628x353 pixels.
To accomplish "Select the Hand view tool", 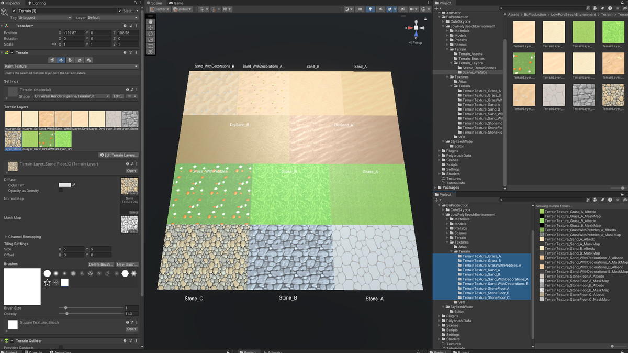I will coord(151,21).
